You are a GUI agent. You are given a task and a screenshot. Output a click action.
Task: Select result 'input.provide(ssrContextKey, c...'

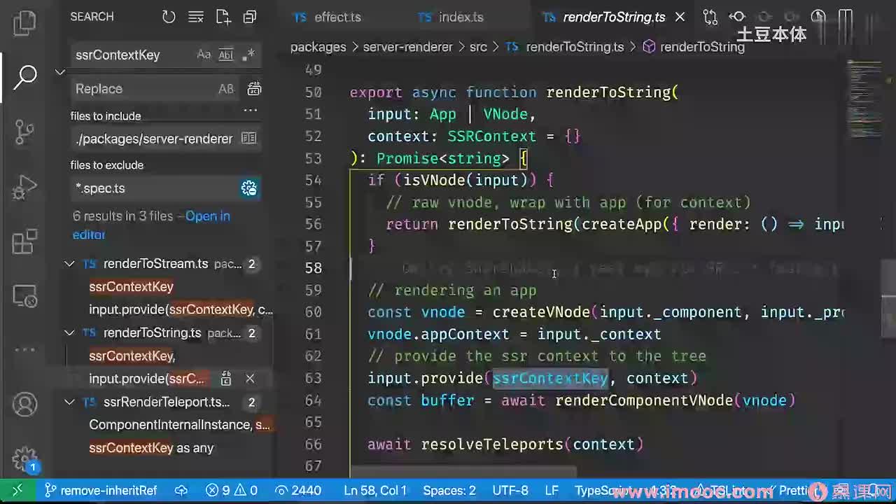pyautogui.click(x=181, y=309)
